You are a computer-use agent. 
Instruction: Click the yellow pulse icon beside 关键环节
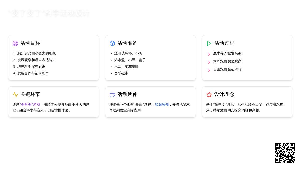pyautogui.click(x=15, y=95)
